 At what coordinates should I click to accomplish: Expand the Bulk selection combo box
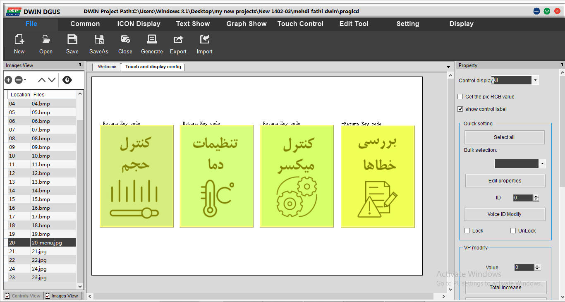[542, 164]
